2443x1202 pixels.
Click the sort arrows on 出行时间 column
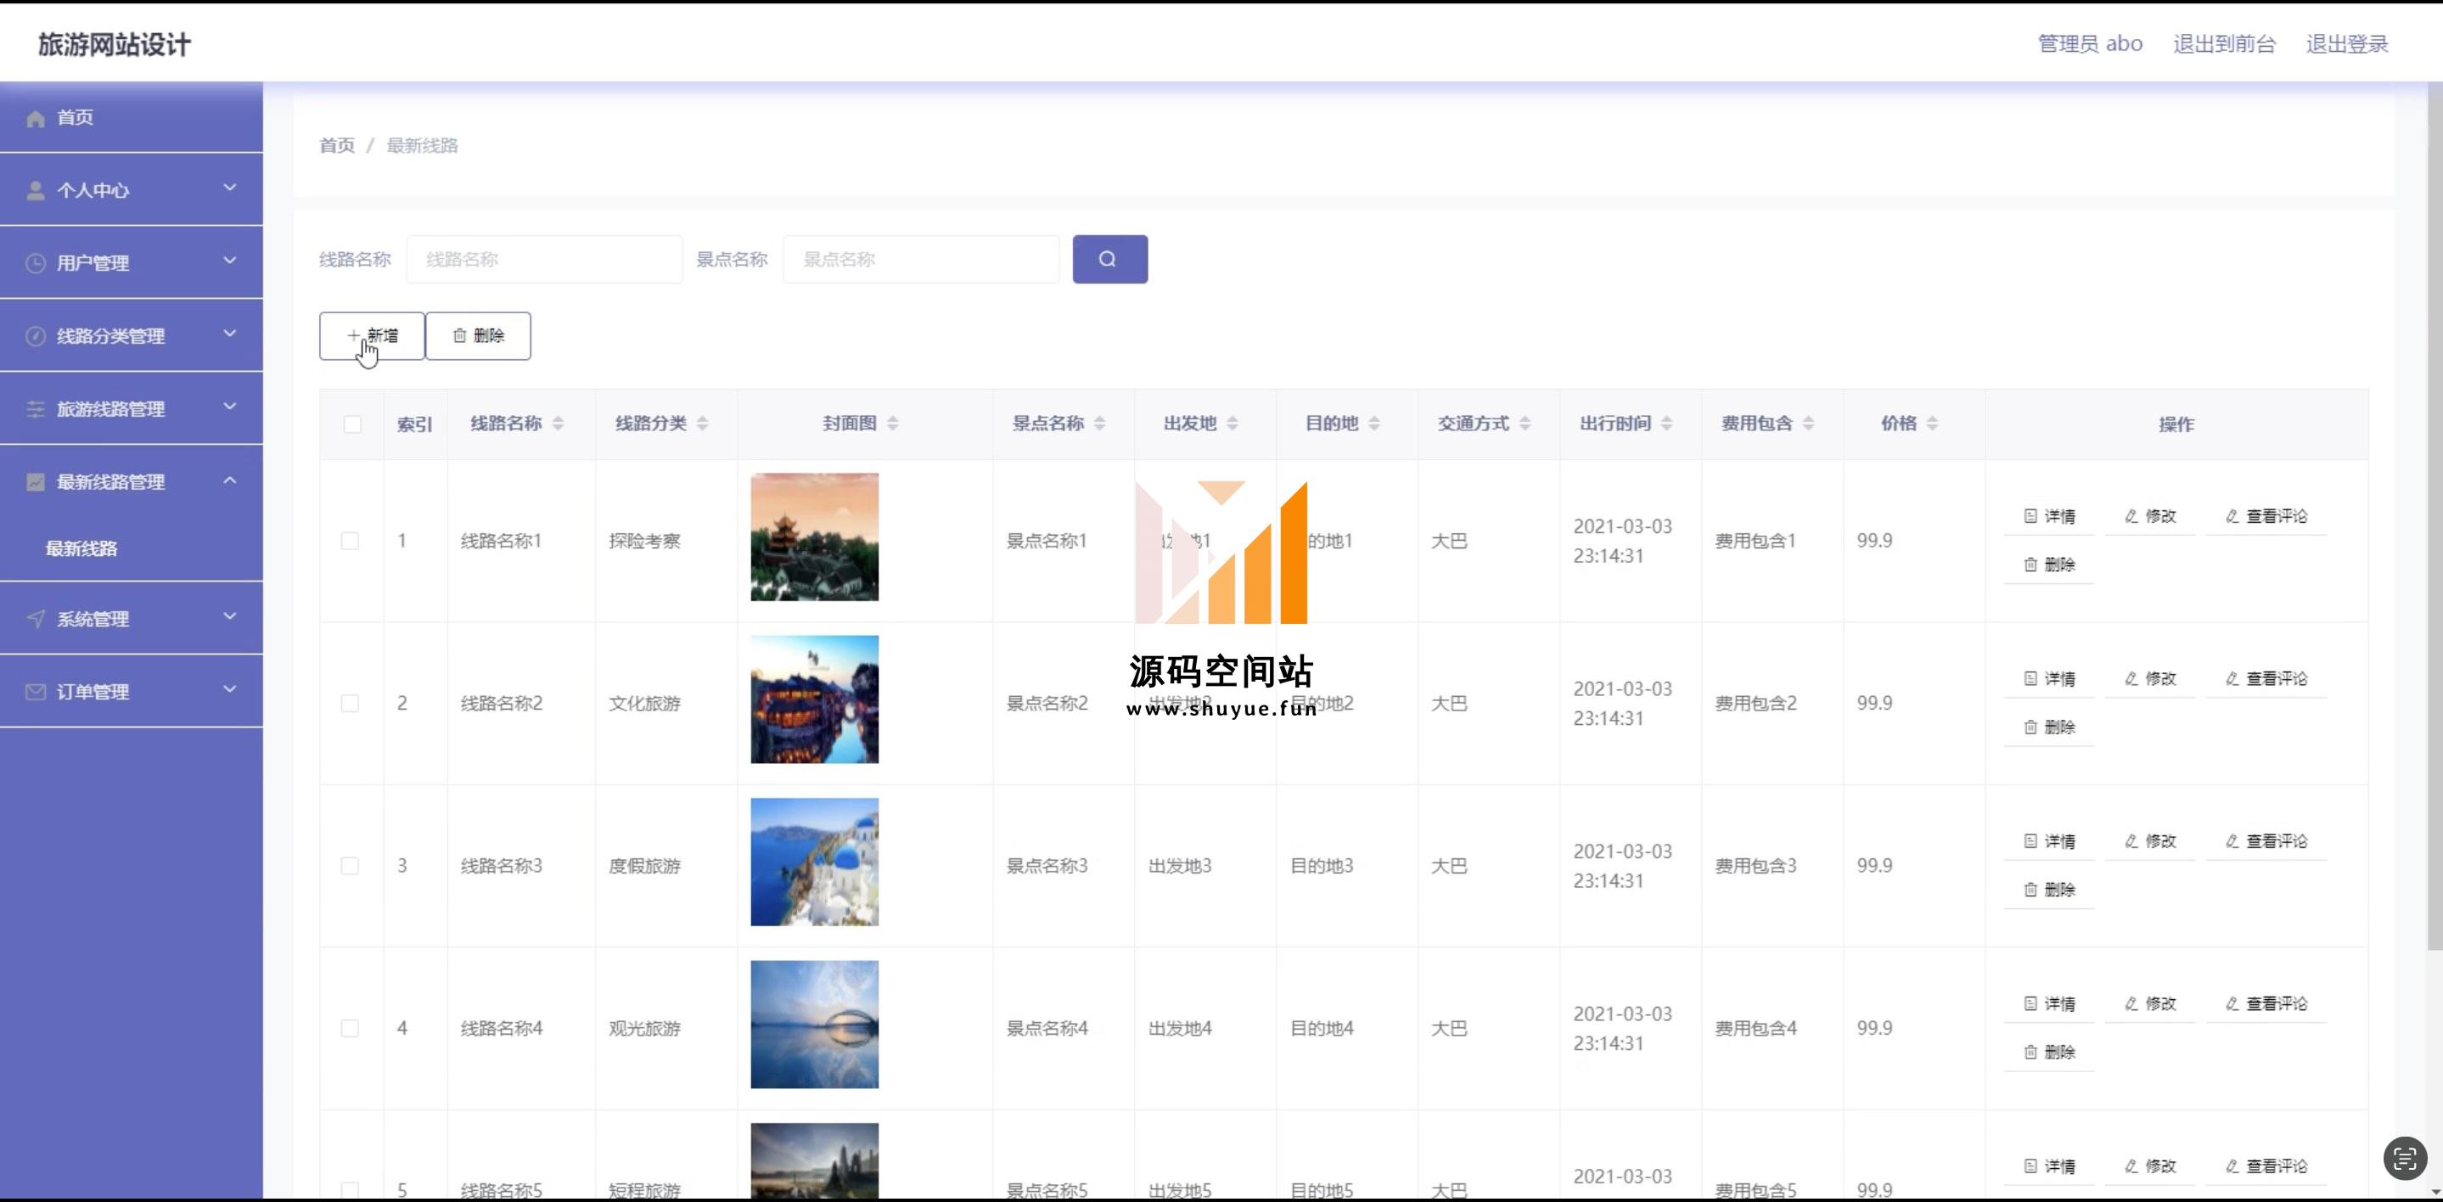(x=1667, y=423)
